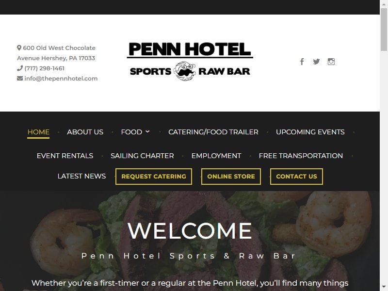
Task: Open the Instagram camera icon
Action: coord(331,62)
